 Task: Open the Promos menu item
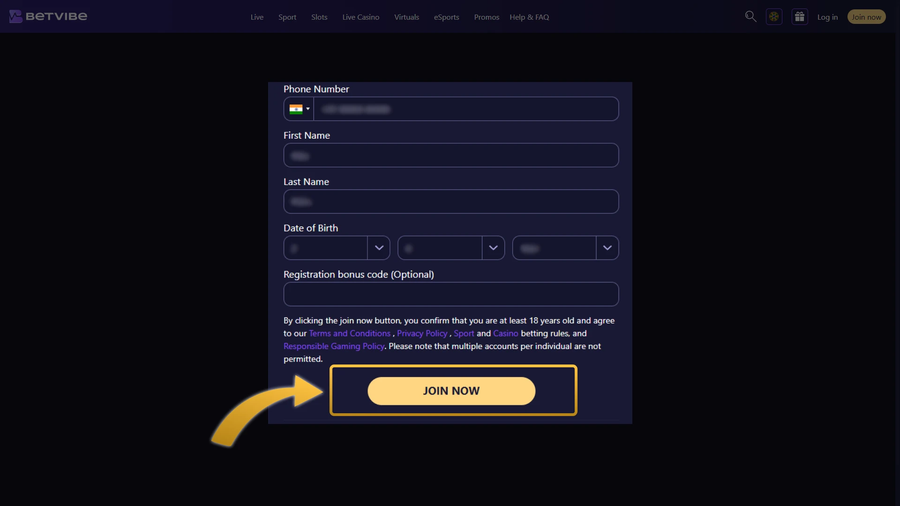point(486,17)
